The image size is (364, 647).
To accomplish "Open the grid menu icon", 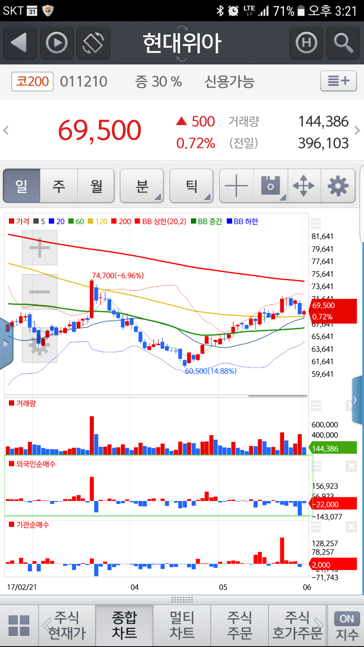I will [x=19, y=626].
